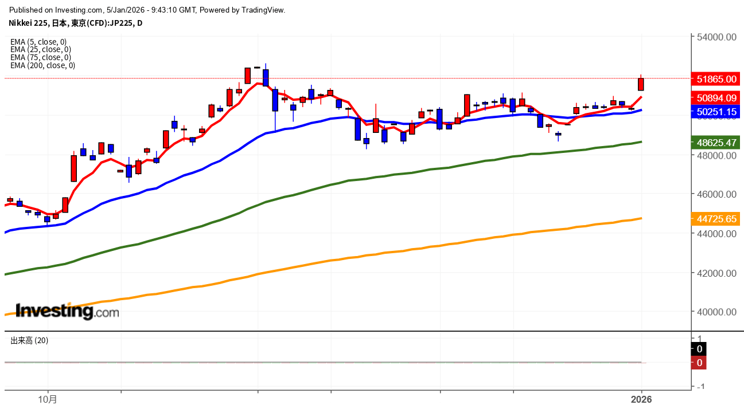
Task: Select the EMA (25, close, 0) legend
Action: 41,49
